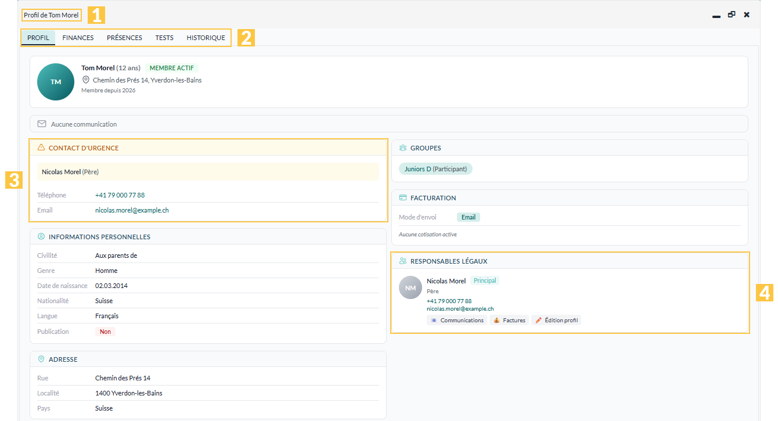Click the Membre actif status badge
The image size is (778, 421).
tap(172, 68)
